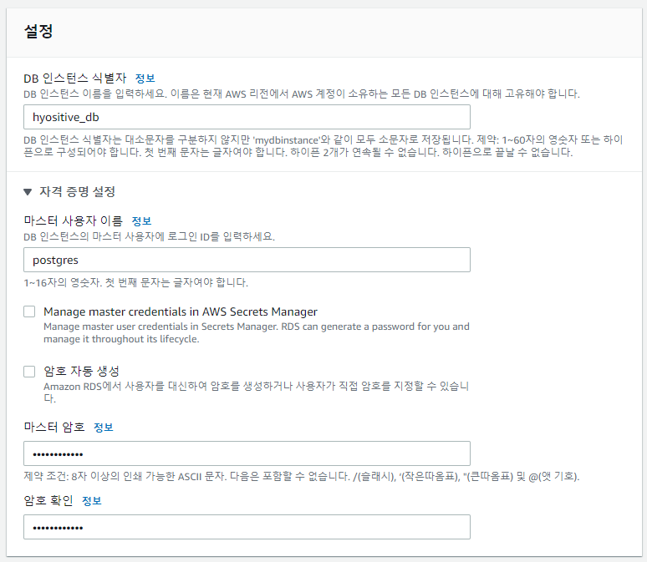
Task: Open 정보 link next to DB 인스턴스 식별자
Action: pos(145,78)
